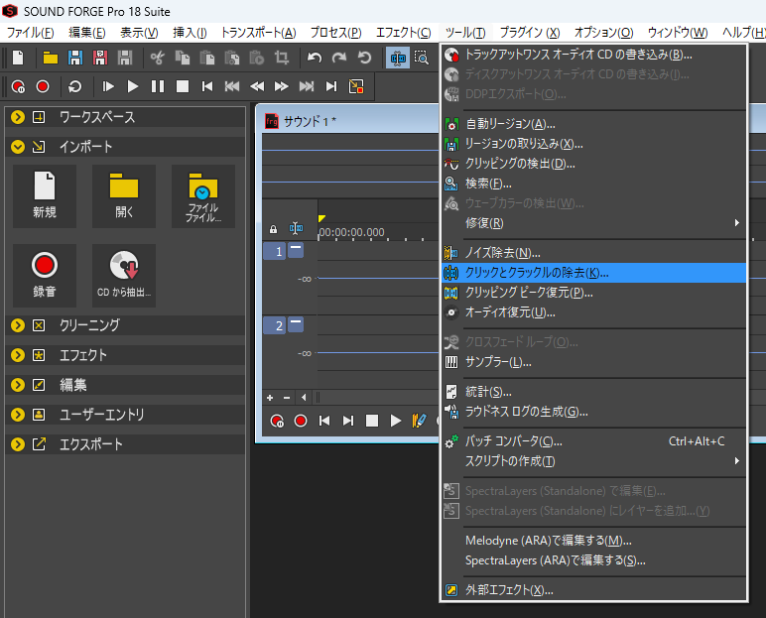766x618 pixels.
Task: Select リージョンの取り込み(X)... menu item
Action: coord(593,144)
